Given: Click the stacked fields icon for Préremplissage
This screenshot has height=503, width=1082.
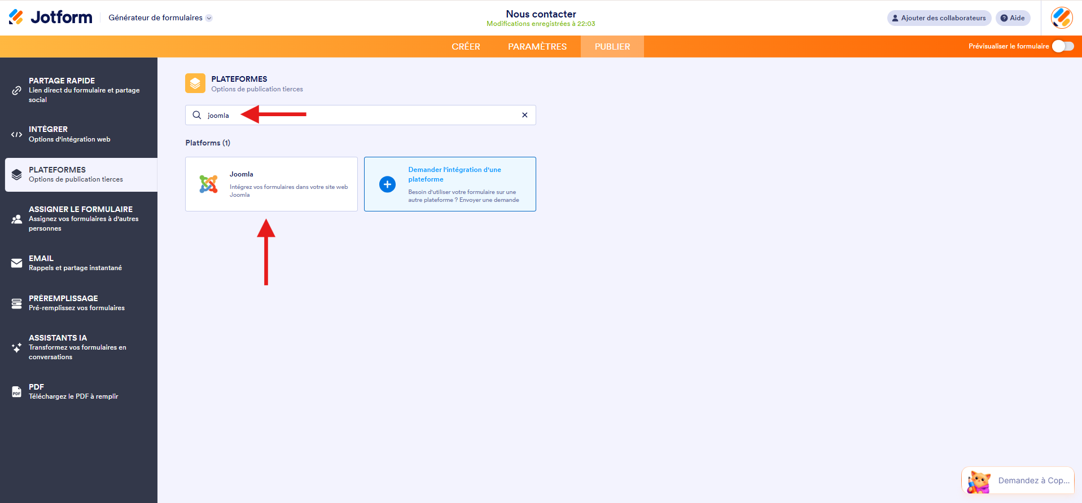Looking at the screenshot, I should [x=17, y=303].
